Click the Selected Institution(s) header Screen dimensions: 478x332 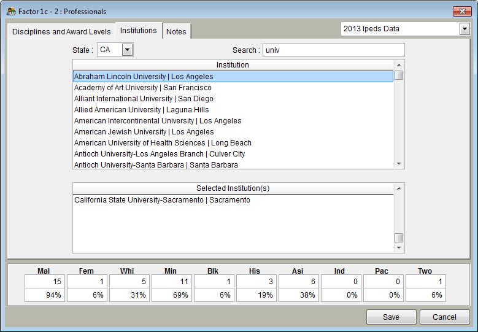pos(233,188)
